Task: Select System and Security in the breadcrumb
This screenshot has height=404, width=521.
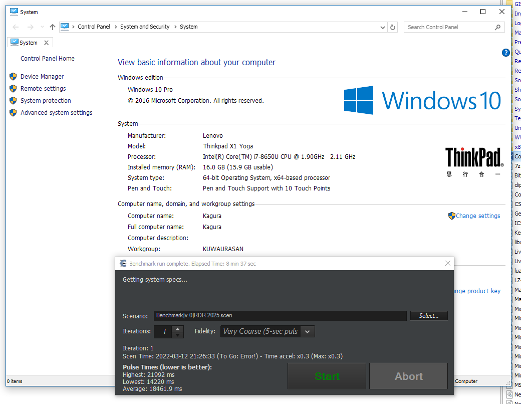Action: click(145, 27)
